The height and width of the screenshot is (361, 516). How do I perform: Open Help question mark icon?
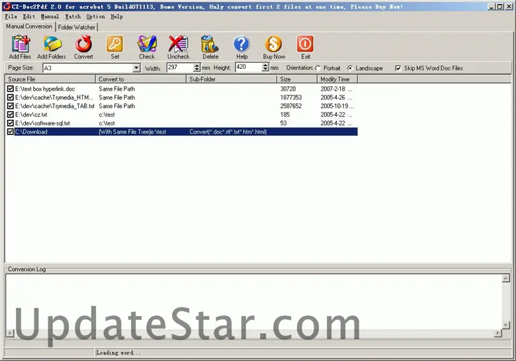point(241,44)
